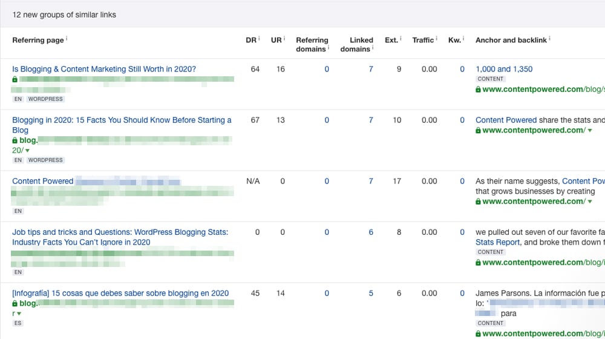Open '[Infografía] 15 cosas que debes saber' link

click(120, 293)
